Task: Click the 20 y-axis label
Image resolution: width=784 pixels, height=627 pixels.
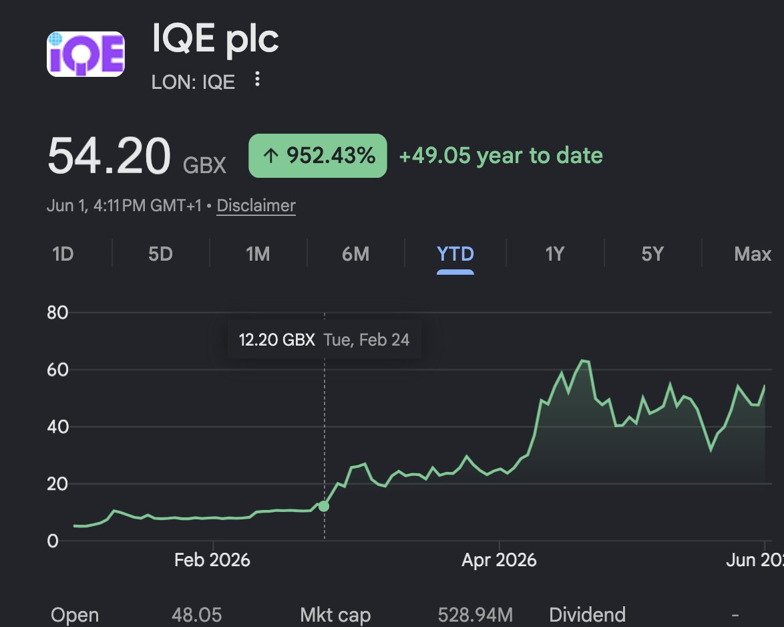Action: point(57,484)
